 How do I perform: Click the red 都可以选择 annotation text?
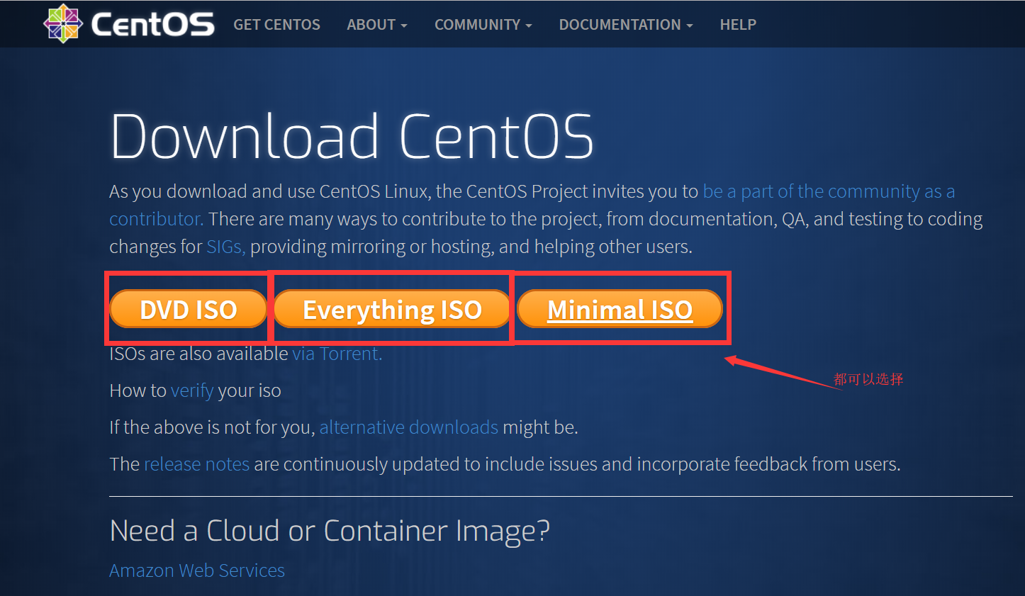pyautogui.click(x=868, y=379)
